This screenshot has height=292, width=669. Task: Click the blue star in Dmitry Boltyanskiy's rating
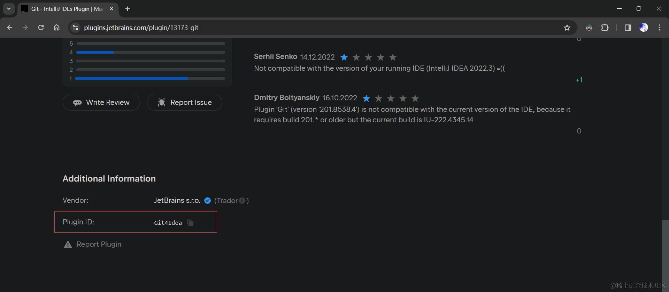pos(366,98)
